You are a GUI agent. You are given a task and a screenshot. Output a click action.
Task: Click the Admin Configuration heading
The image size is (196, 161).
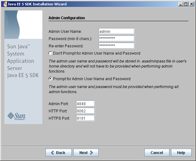(67, 18)
